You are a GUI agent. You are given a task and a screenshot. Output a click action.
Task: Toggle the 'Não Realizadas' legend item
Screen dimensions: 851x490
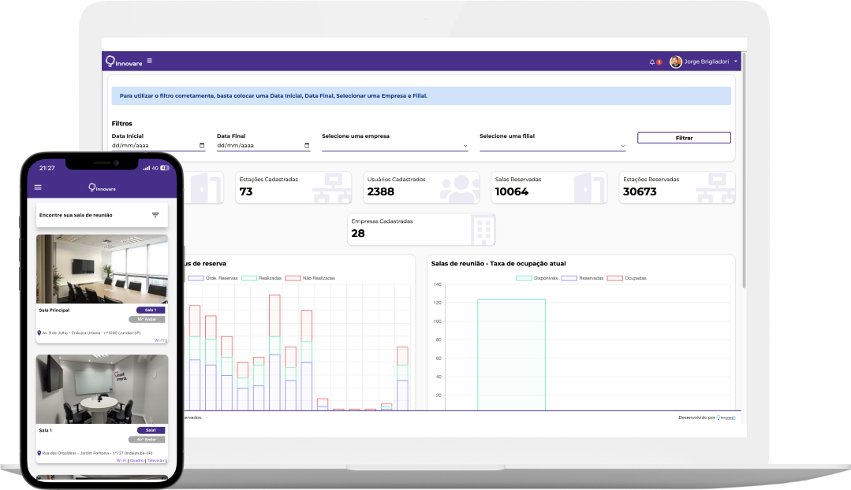tap(311, 278)
